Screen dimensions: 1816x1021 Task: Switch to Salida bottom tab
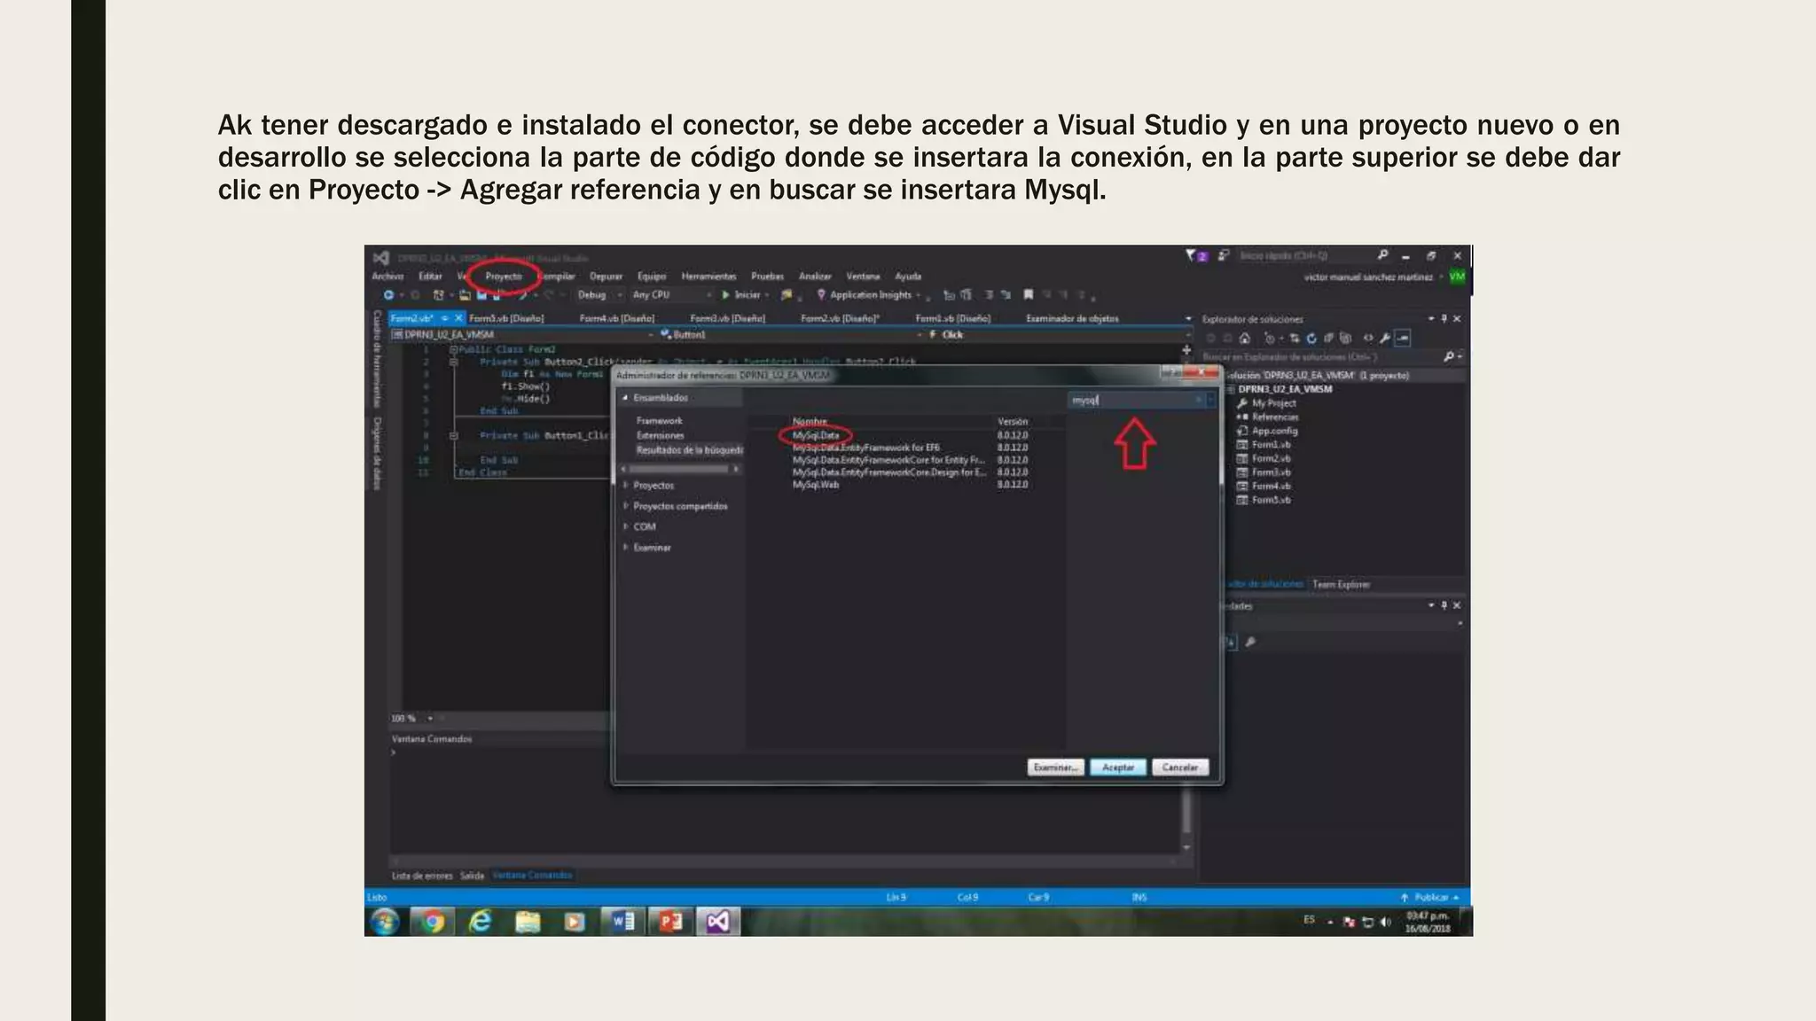tap(472, 876)
